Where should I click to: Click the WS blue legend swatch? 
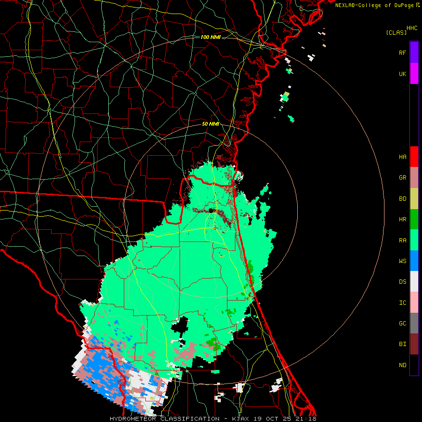point(414,261)
